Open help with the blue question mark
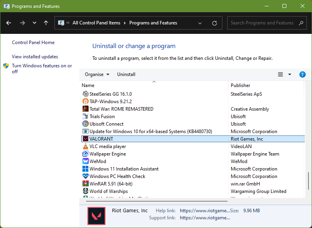Screen dimensions: 312x228 pyautogui.click(x=302, y=74)
